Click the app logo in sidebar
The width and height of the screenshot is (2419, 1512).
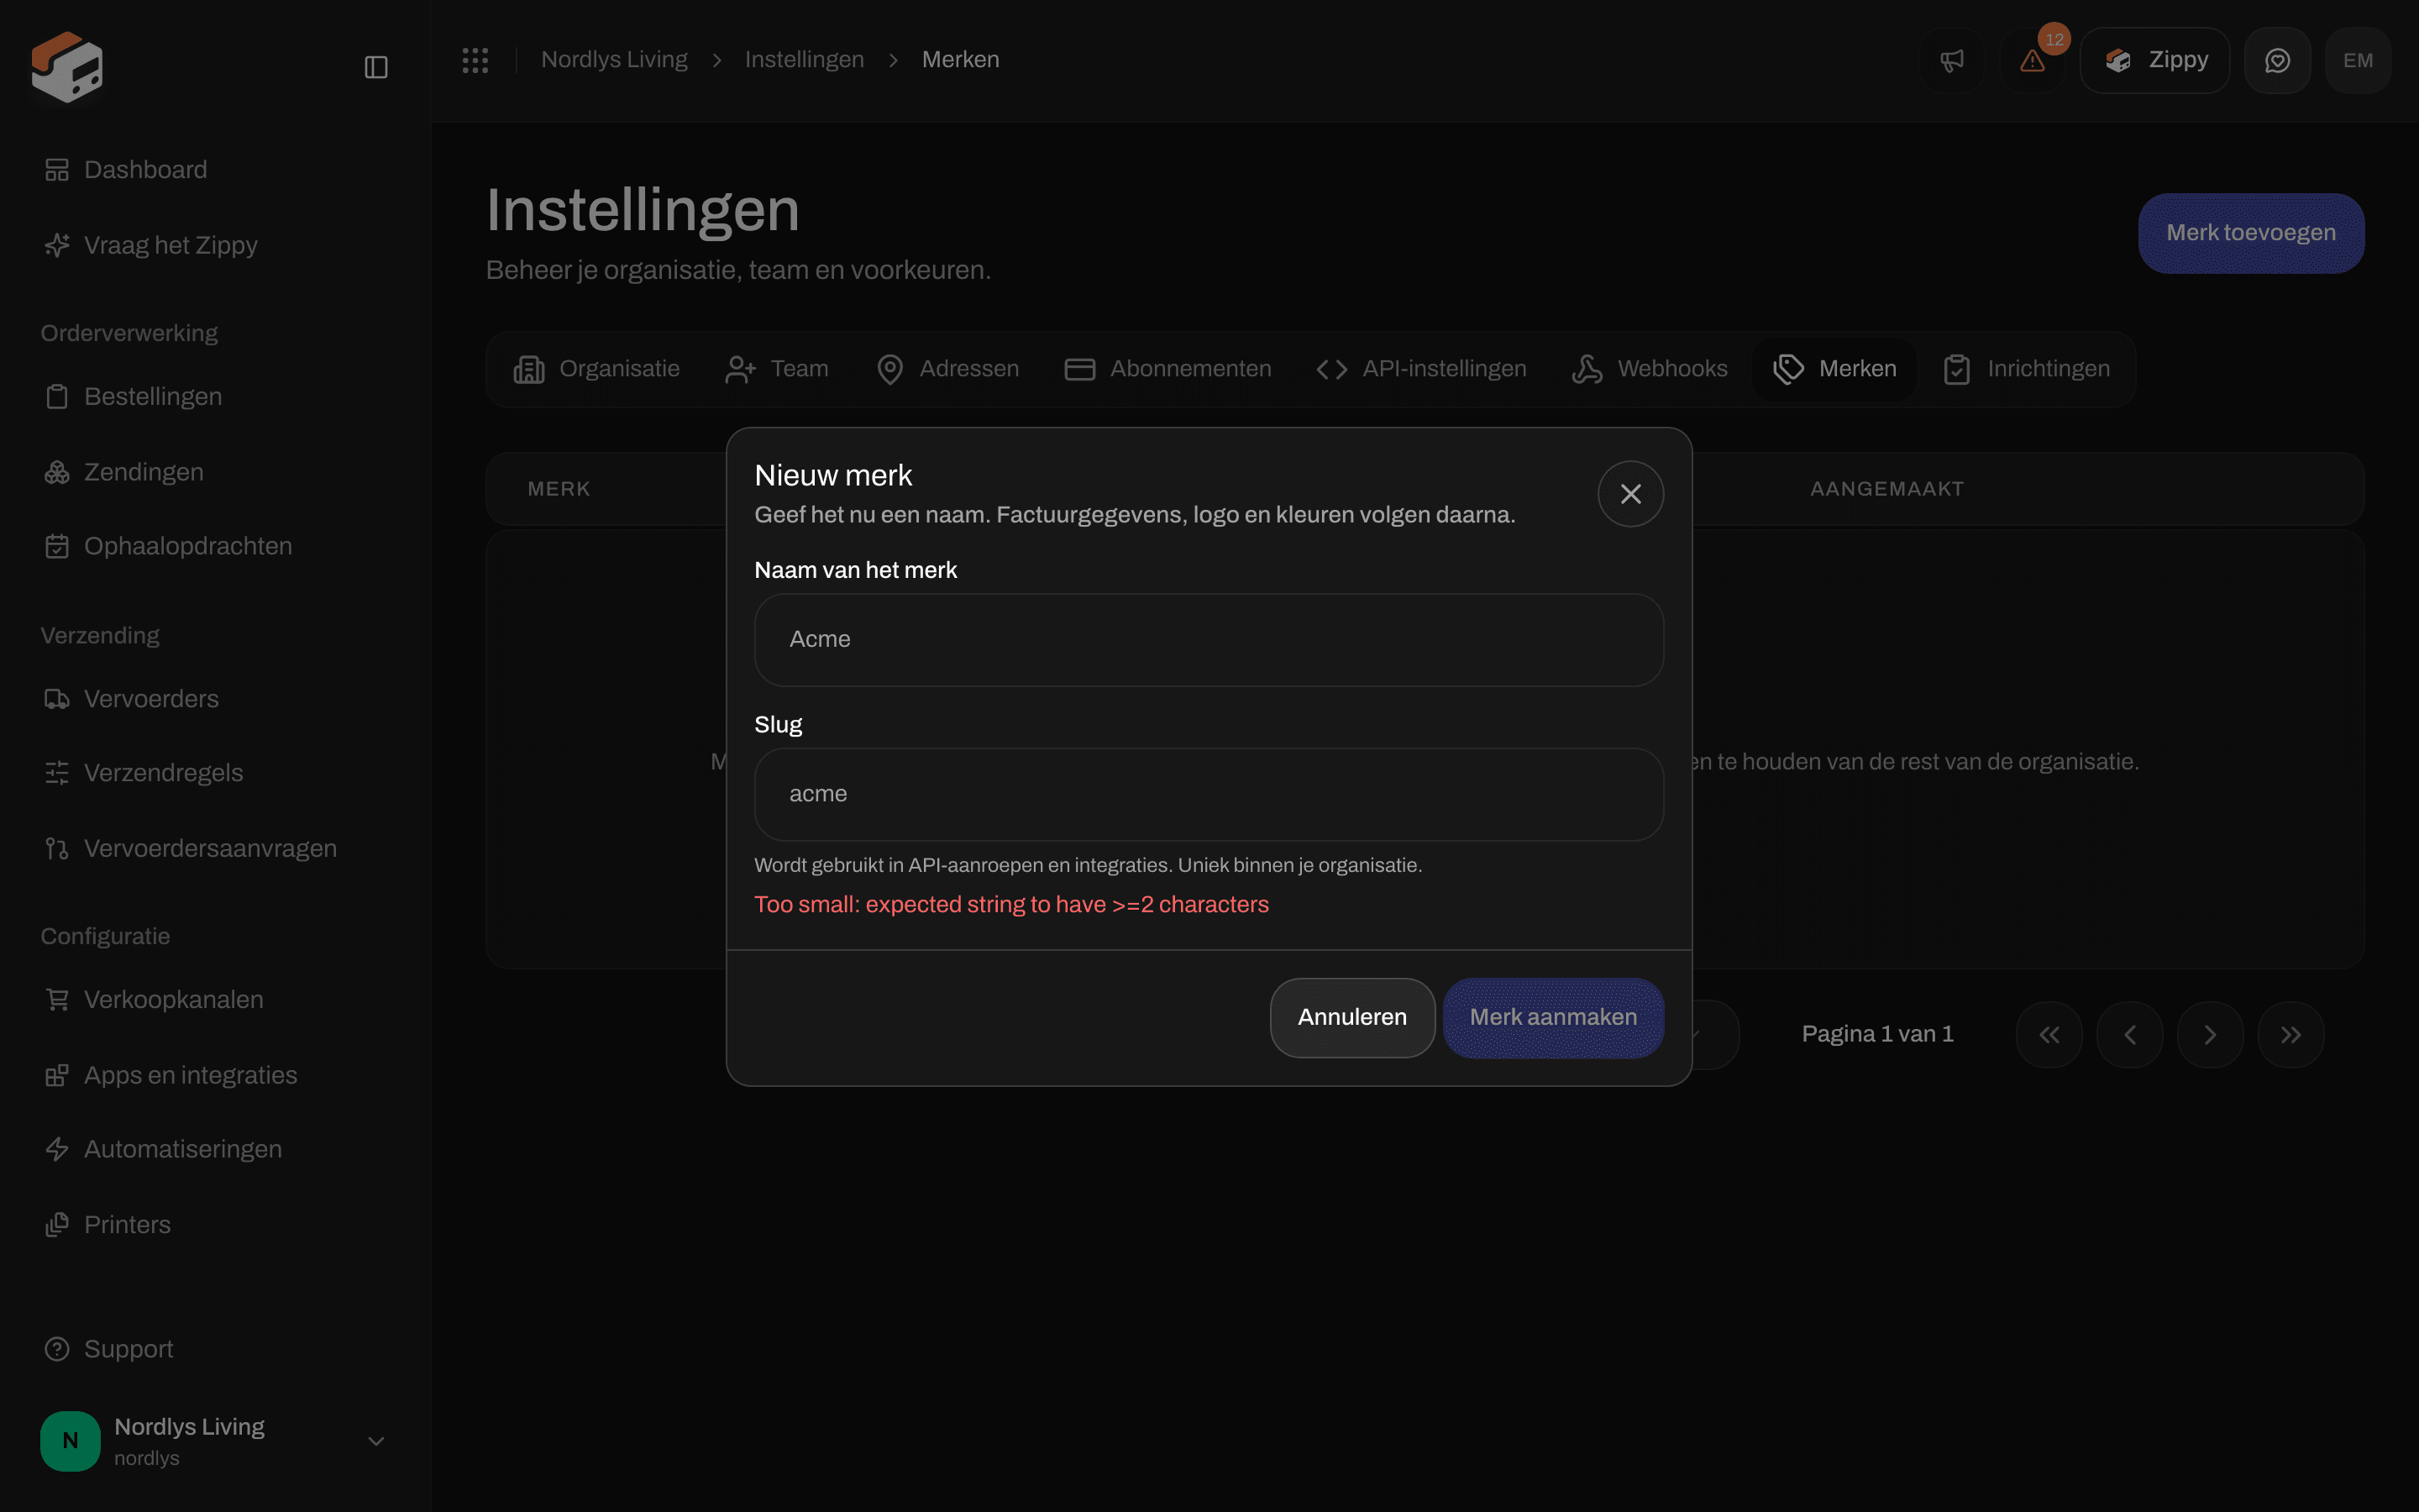pos(67,67)
